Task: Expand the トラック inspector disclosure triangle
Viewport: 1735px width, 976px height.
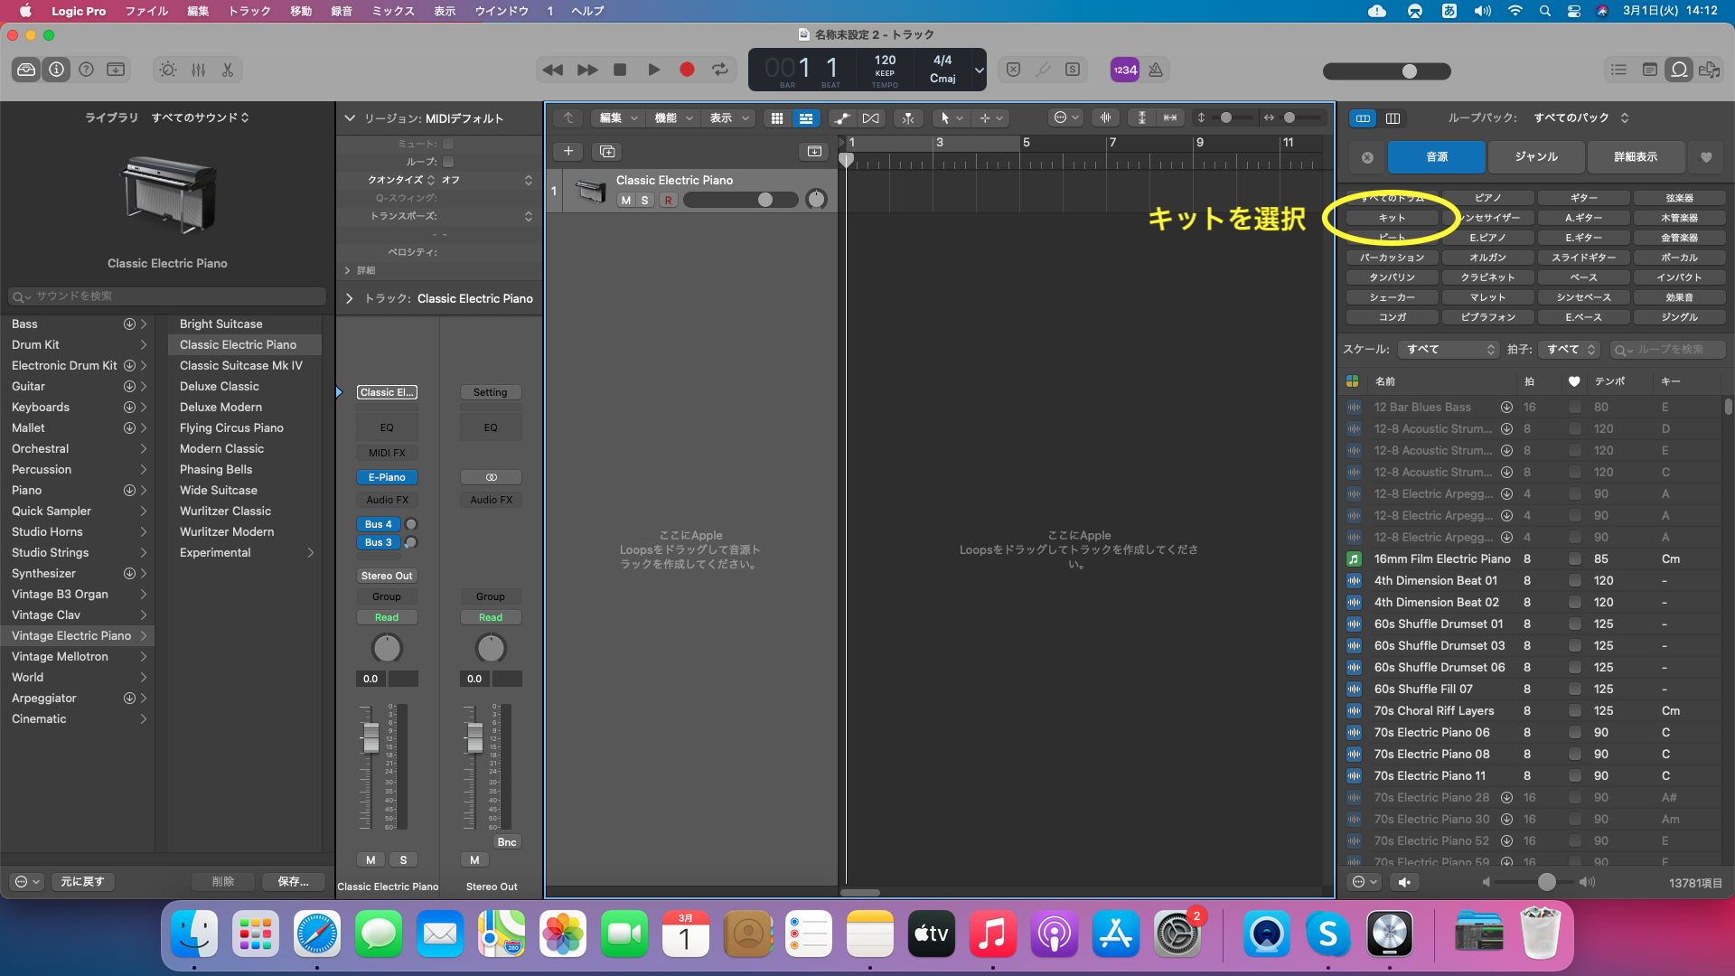Action: [350, 298]
